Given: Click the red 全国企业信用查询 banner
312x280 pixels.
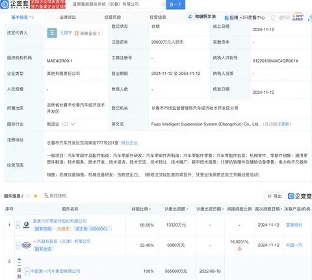Looking at the screenshot, I should pyautogui.click(x=47, y=5).
